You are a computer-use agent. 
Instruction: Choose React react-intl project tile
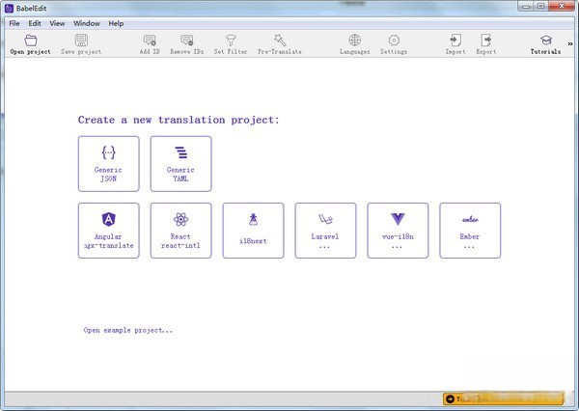tap(181, 231)
